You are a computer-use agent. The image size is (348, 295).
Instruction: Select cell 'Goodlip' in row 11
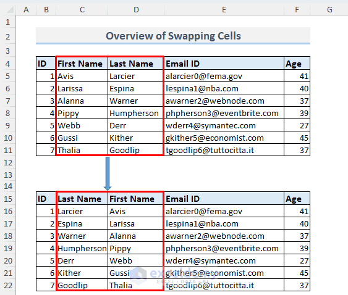point(136,150)
